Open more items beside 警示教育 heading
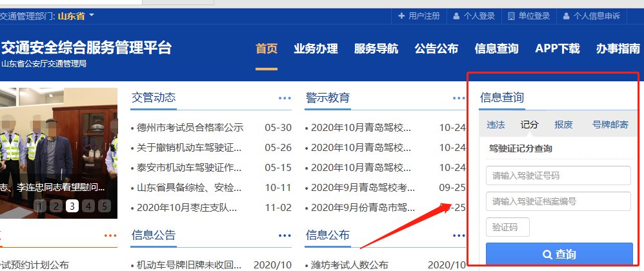The width and height of the screenshot is (644, 271). click(459, 98)
